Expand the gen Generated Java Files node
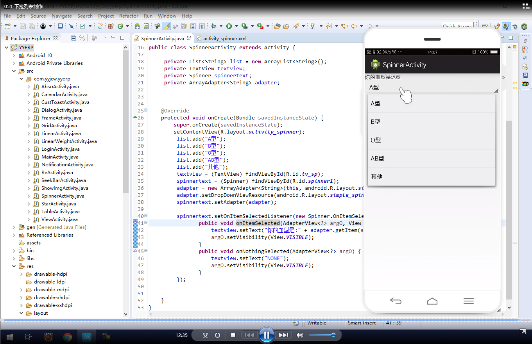 coord(14,227)
